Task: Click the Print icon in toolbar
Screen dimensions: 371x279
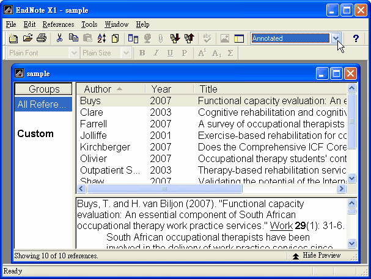Action: click(x=42, y=38)
